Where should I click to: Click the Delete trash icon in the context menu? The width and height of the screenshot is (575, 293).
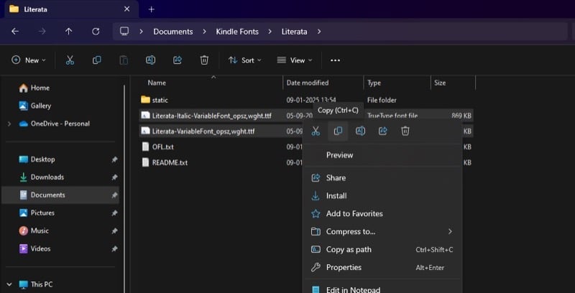point(405,131)
